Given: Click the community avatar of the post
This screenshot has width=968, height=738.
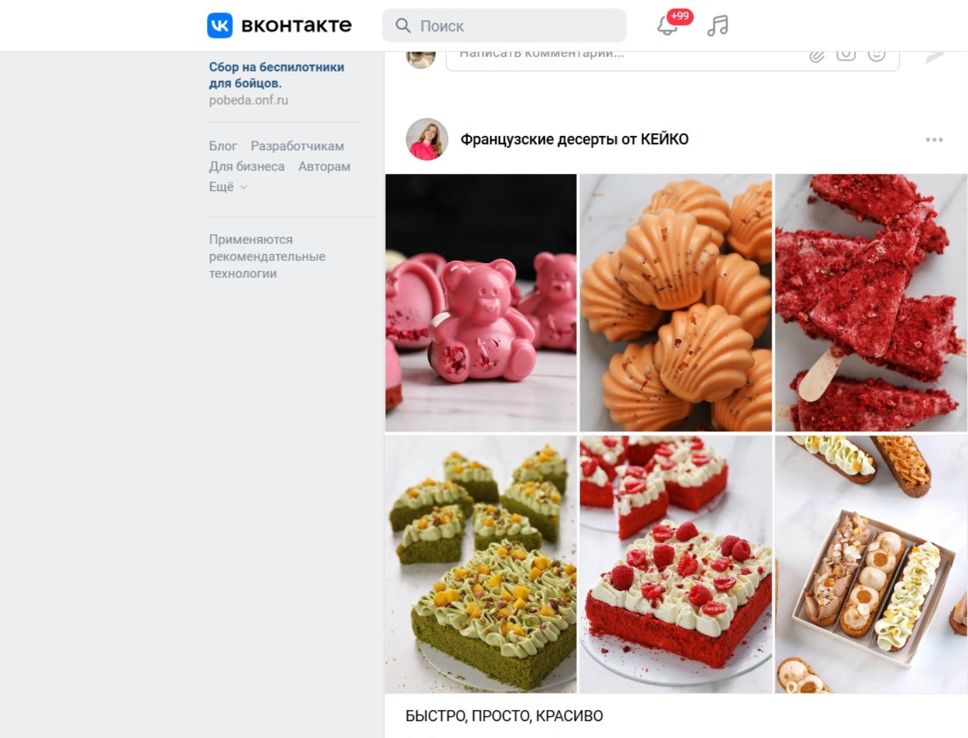Looking at the screenshot, I should (427, 139).
